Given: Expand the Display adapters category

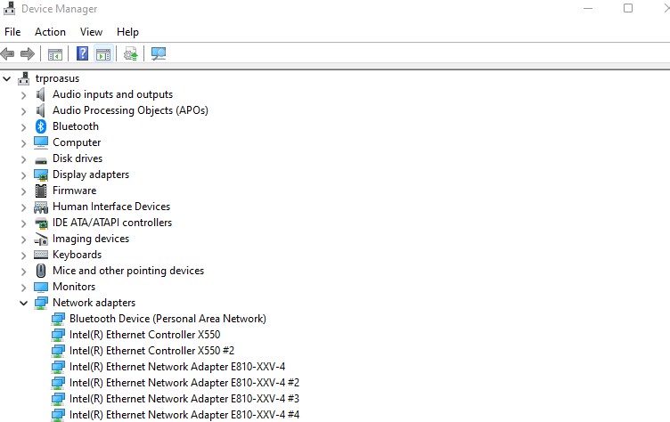Looking at the screenshot, I should tap(24, 174).
